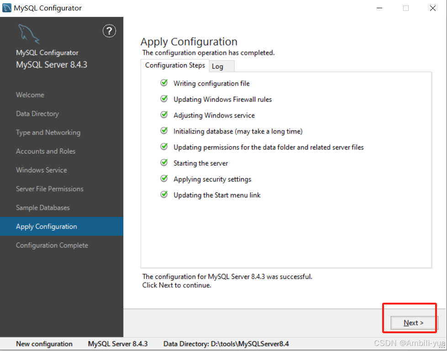The image size is (447, 351).
Task: Click 'Updating permissions for the data folder' text
Action: pyautogui.click(x=268, y=147)
